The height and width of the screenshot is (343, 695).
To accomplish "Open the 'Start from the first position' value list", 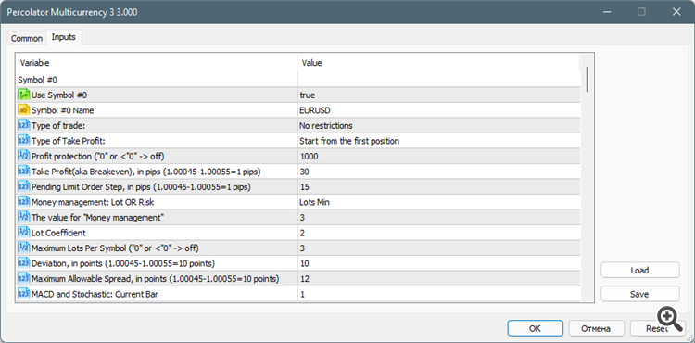I will (438, 141).
